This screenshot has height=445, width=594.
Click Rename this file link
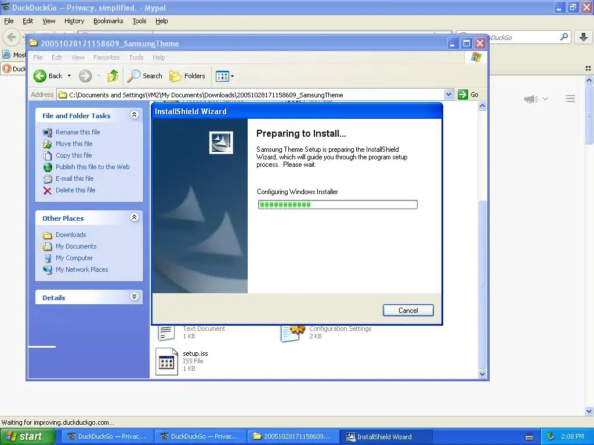click(78, 132)
